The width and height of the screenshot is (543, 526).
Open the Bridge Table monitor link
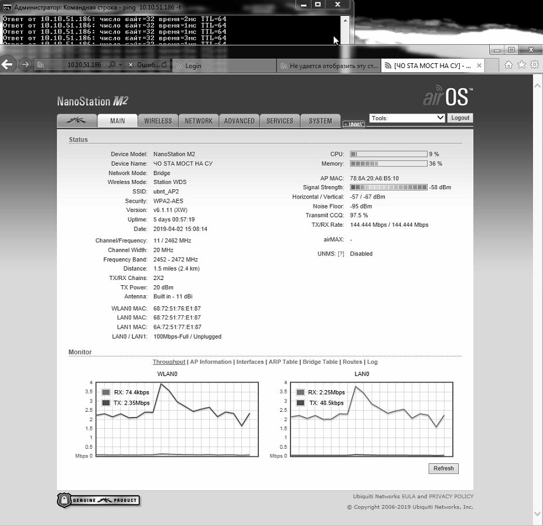[320, 361]
